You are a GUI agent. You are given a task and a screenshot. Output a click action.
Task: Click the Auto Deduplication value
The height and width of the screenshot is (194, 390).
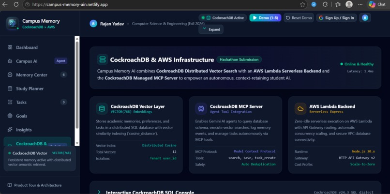258,164
